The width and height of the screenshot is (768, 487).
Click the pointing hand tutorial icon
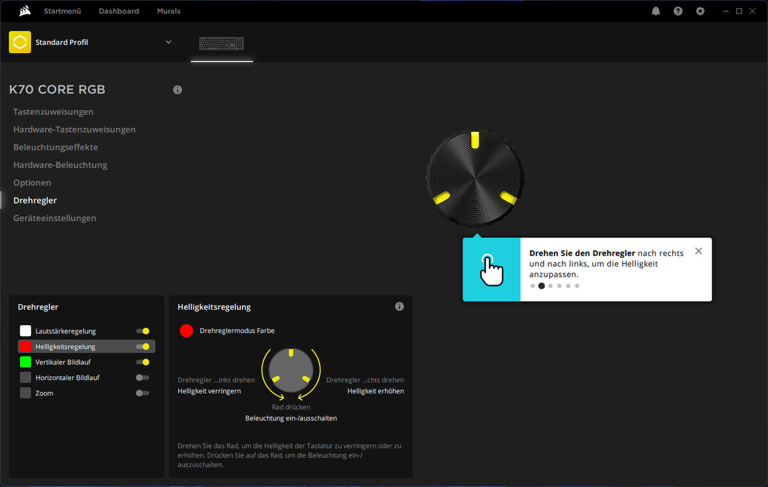pos(491,270)
